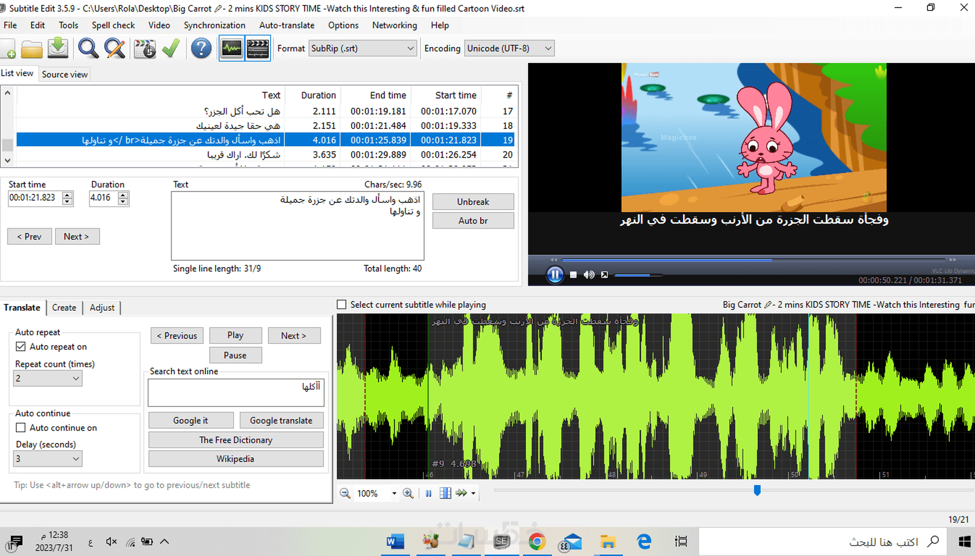Open the File menu
The width and height of the screenshot is (975, 556).
[10, 25]
